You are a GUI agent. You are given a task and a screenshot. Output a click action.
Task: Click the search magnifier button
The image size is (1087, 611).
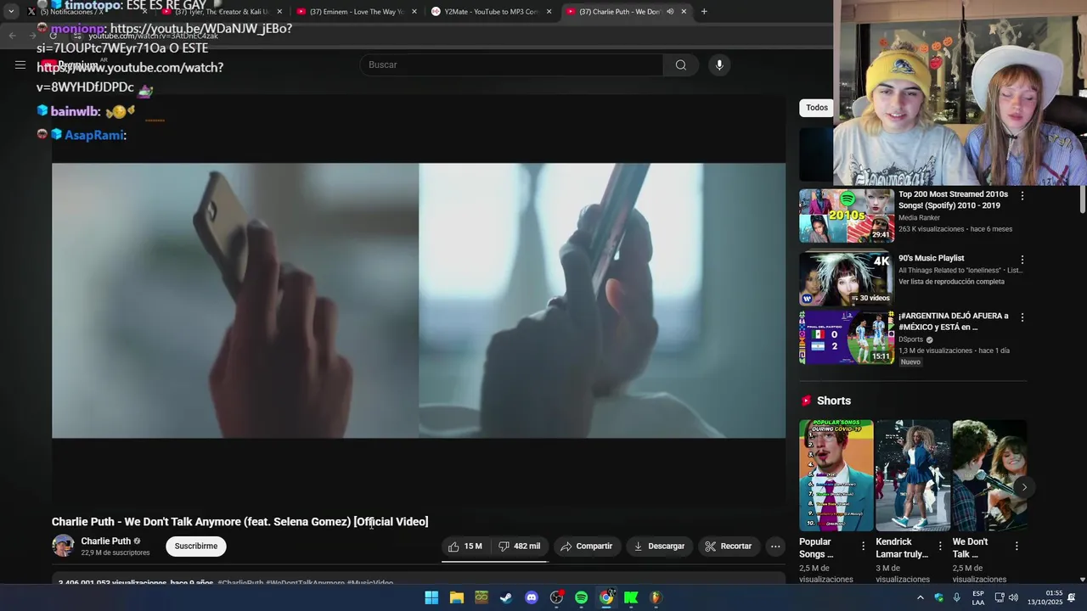click(x=681, y=65)
